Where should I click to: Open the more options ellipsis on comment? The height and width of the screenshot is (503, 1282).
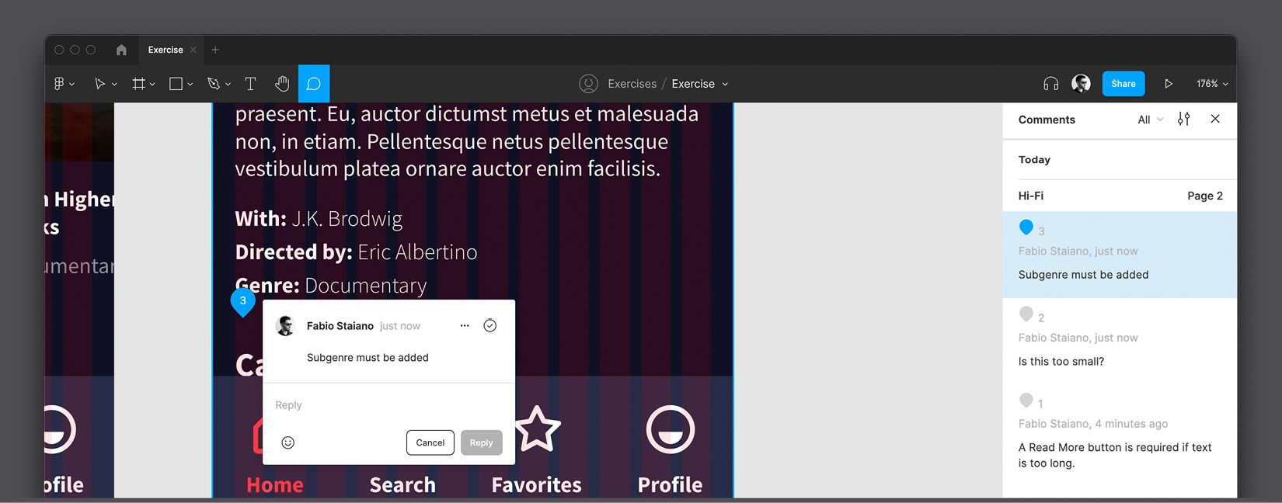(x=465, y=326)
